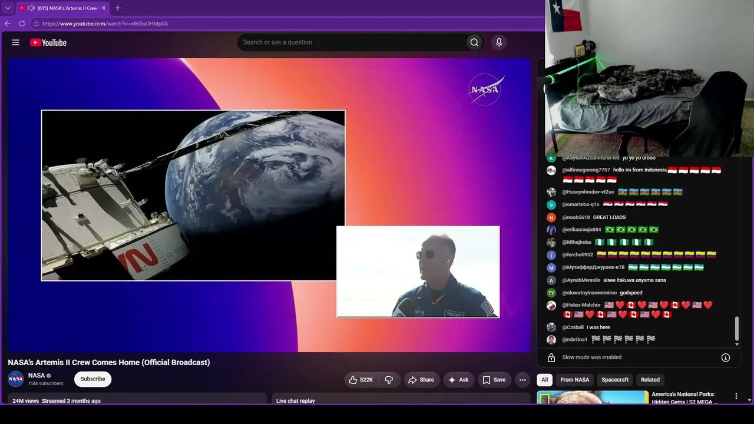Open America's National Parks video title
Screen dimensions: 754x424
[685, 397]
